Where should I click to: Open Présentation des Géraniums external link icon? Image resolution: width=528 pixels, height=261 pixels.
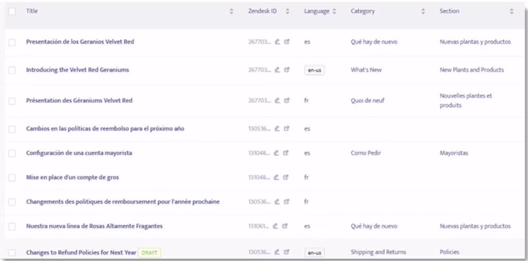coord(287,101)
